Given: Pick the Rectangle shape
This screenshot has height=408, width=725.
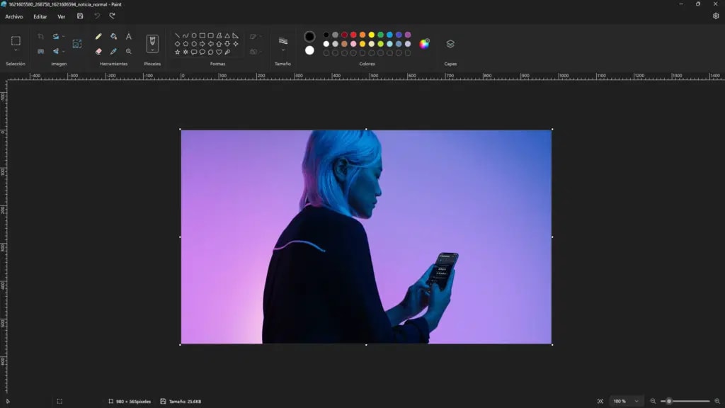Looking at the screenshot, I should [x=202, y=35].
